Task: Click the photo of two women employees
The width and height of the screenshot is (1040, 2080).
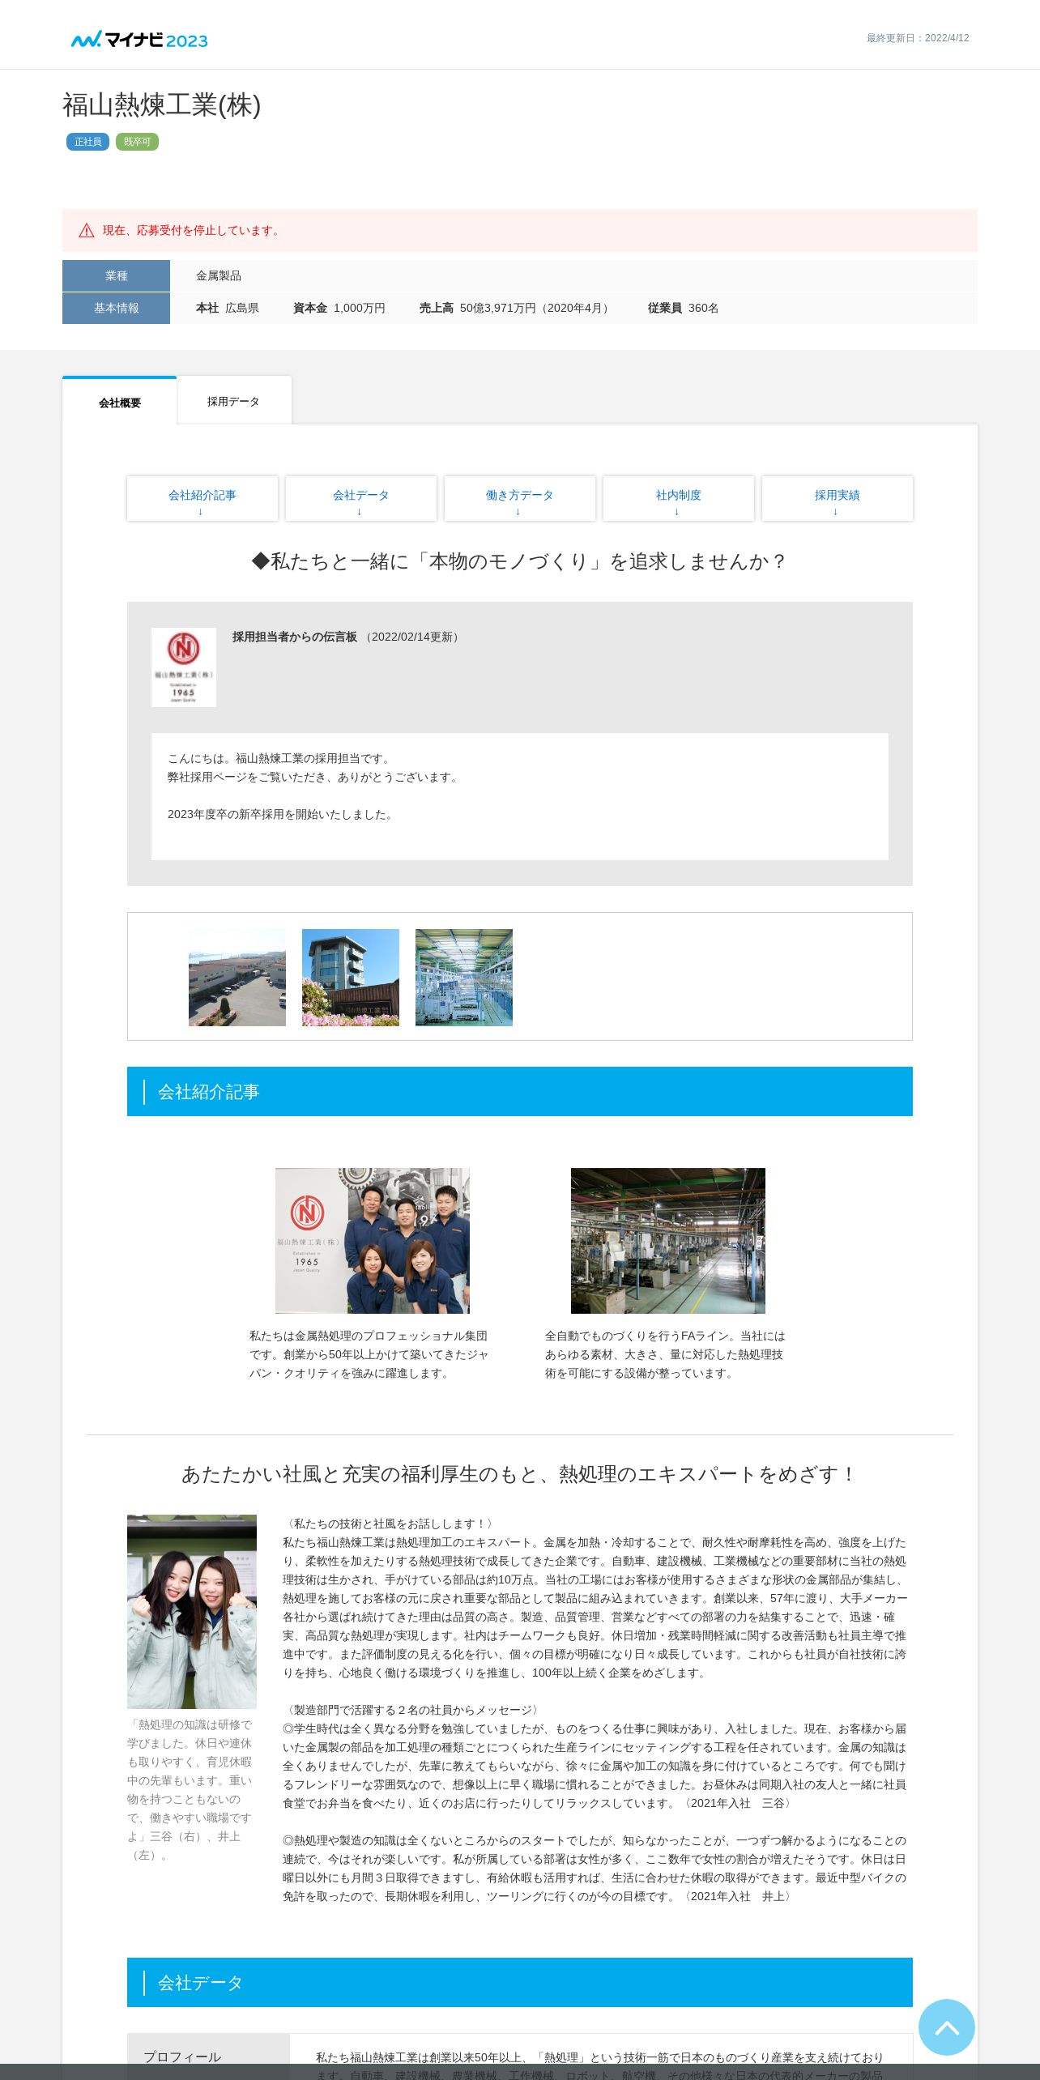Action: click(192, 1612)
